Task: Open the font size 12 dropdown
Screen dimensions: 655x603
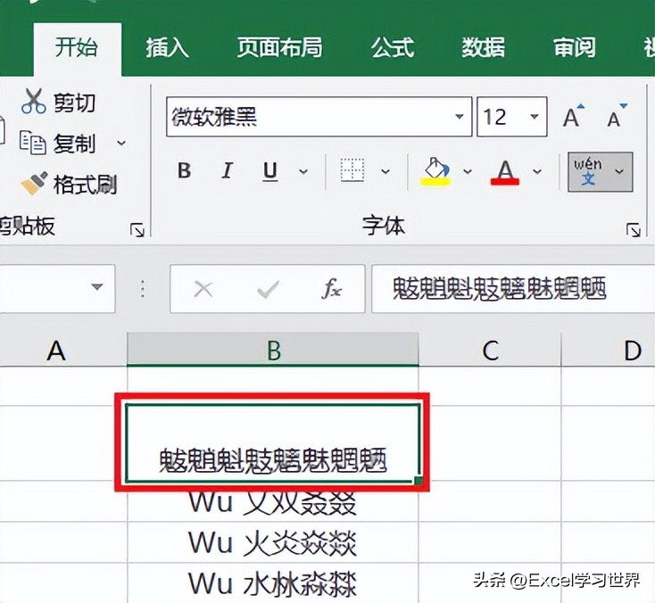Action: [x=535, y=117]
